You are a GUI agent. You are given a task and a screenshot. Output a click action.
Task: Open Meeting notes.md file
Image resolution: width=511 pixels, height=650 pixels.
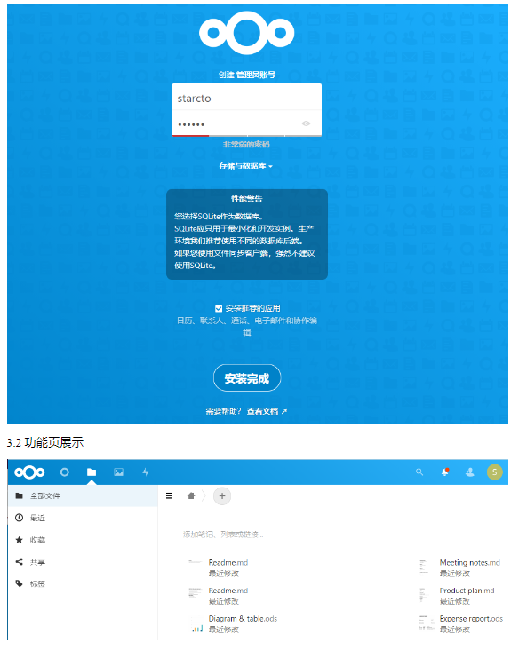(469, 562)
